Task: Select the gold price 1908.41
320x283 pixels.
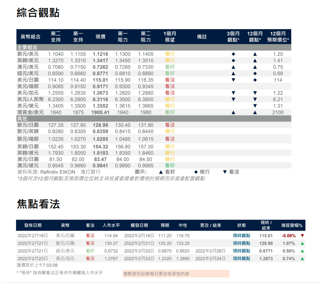Action: click(x=100, y=112)
